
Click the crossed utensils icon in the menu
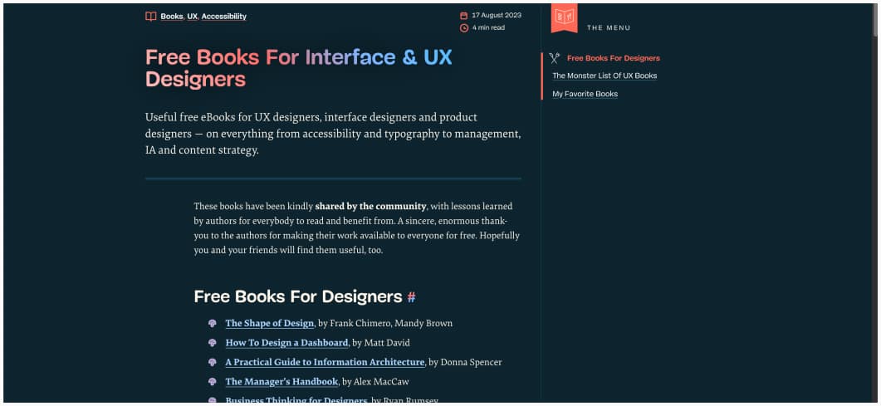[555, 58]
